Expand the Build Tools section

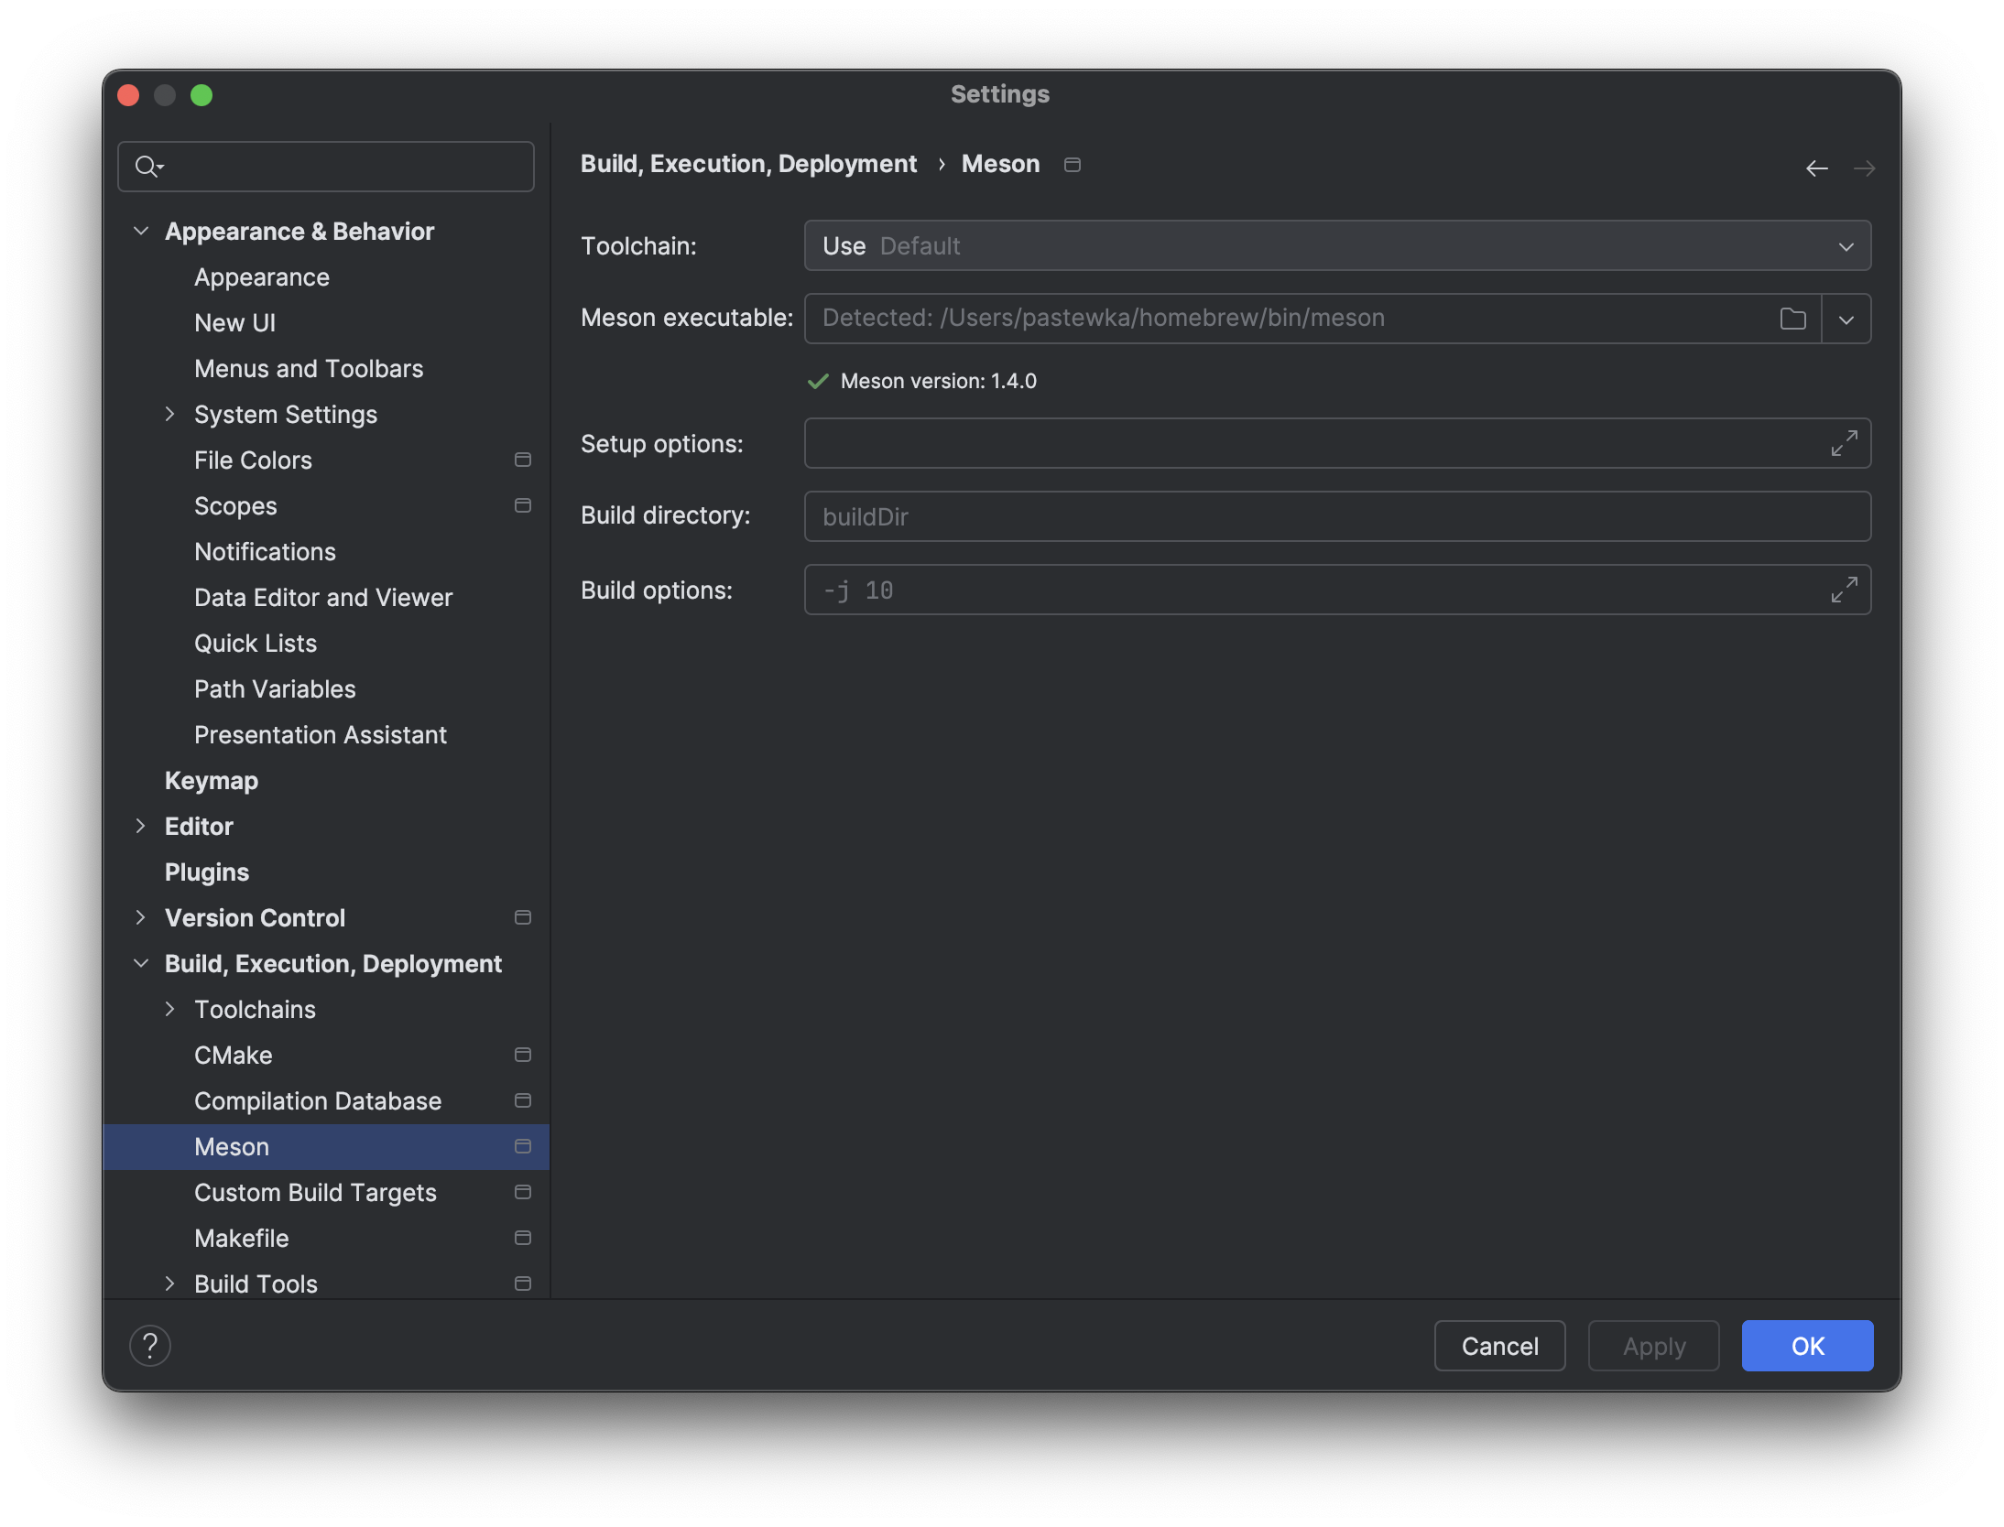[x=169, y=1283]
